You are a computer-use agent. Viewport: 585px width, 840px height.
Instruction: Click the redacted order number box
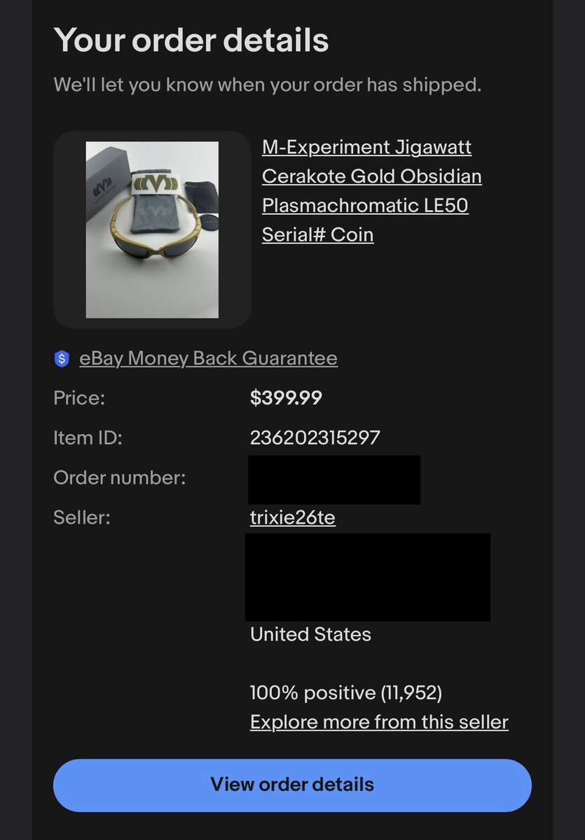coord(334,479)
